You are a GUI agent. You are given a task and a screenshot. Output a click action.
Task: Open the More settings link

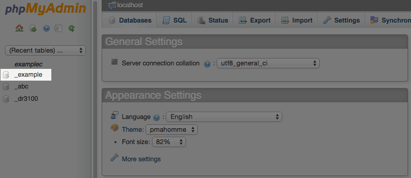pyautogui.click(x=141, y=159)
